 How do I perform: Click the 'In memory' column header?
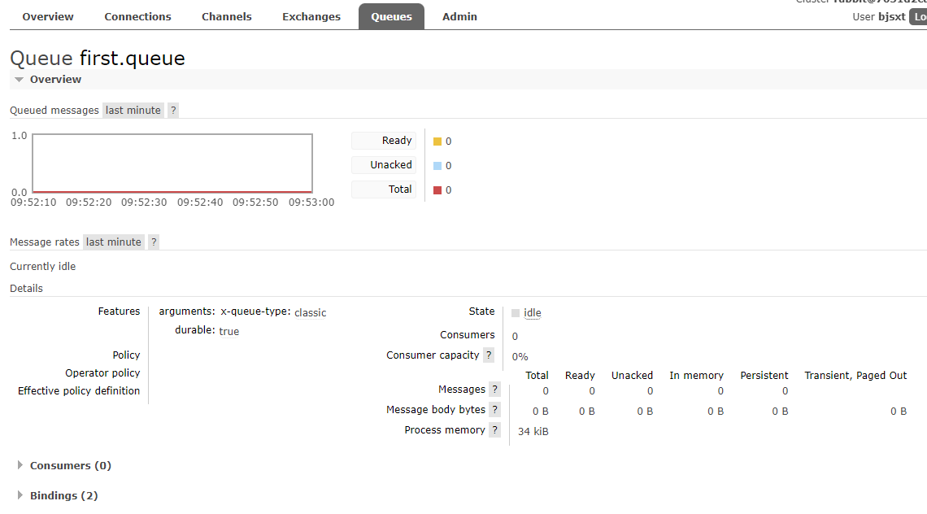(x=696, y=375)
